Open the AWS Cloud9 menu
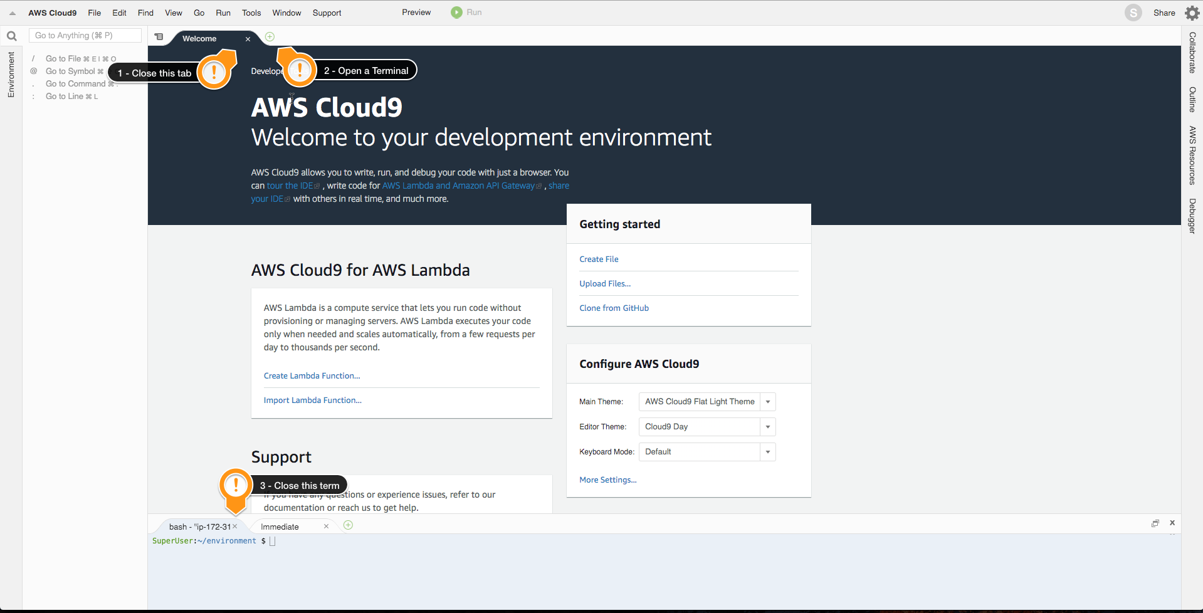 coord(52,13)
